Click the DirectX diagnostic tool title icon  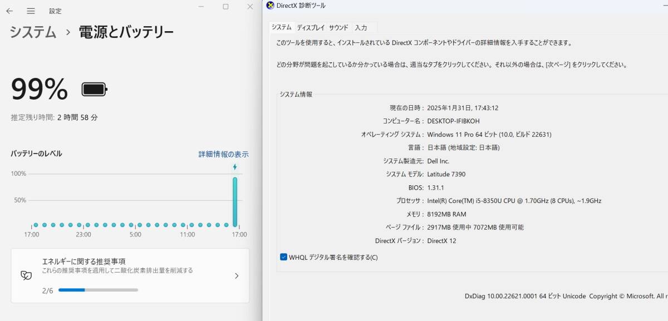click(x=271, y=6)
